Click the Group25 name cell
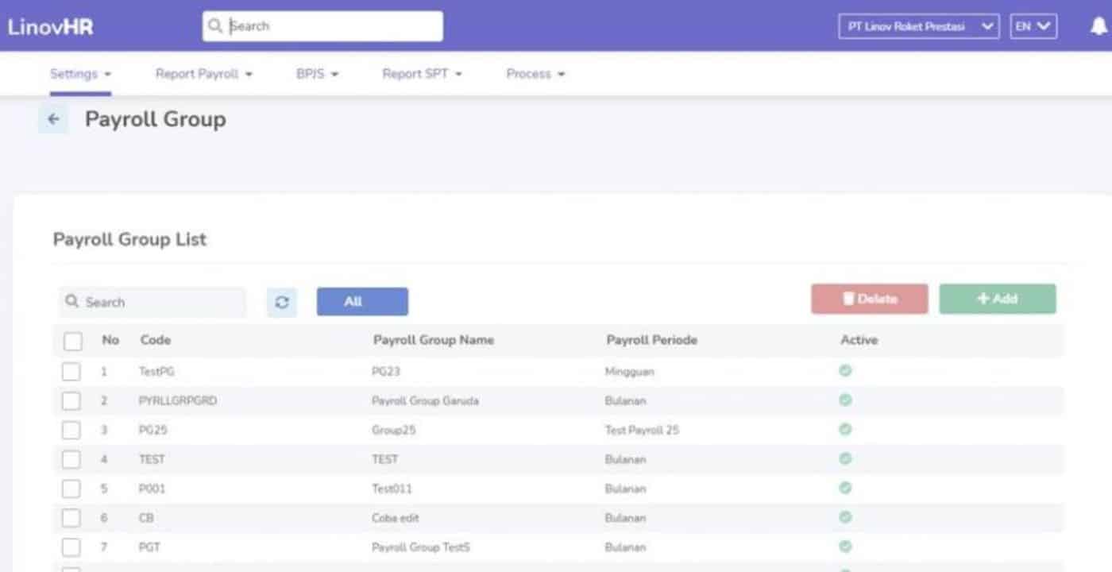The width and height of the screenshot is (1112, 572). coord(394,430)
